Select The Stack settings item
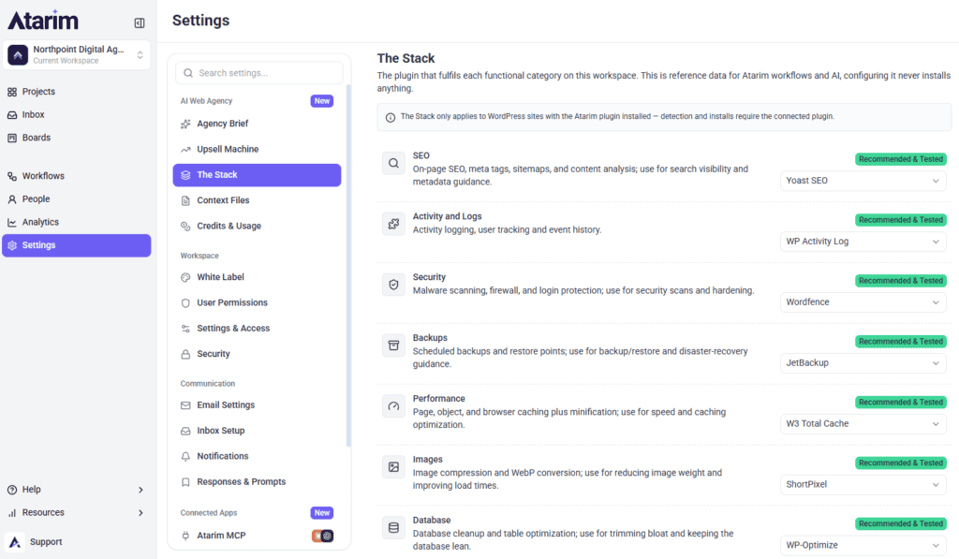 click(x=257, y=175)
